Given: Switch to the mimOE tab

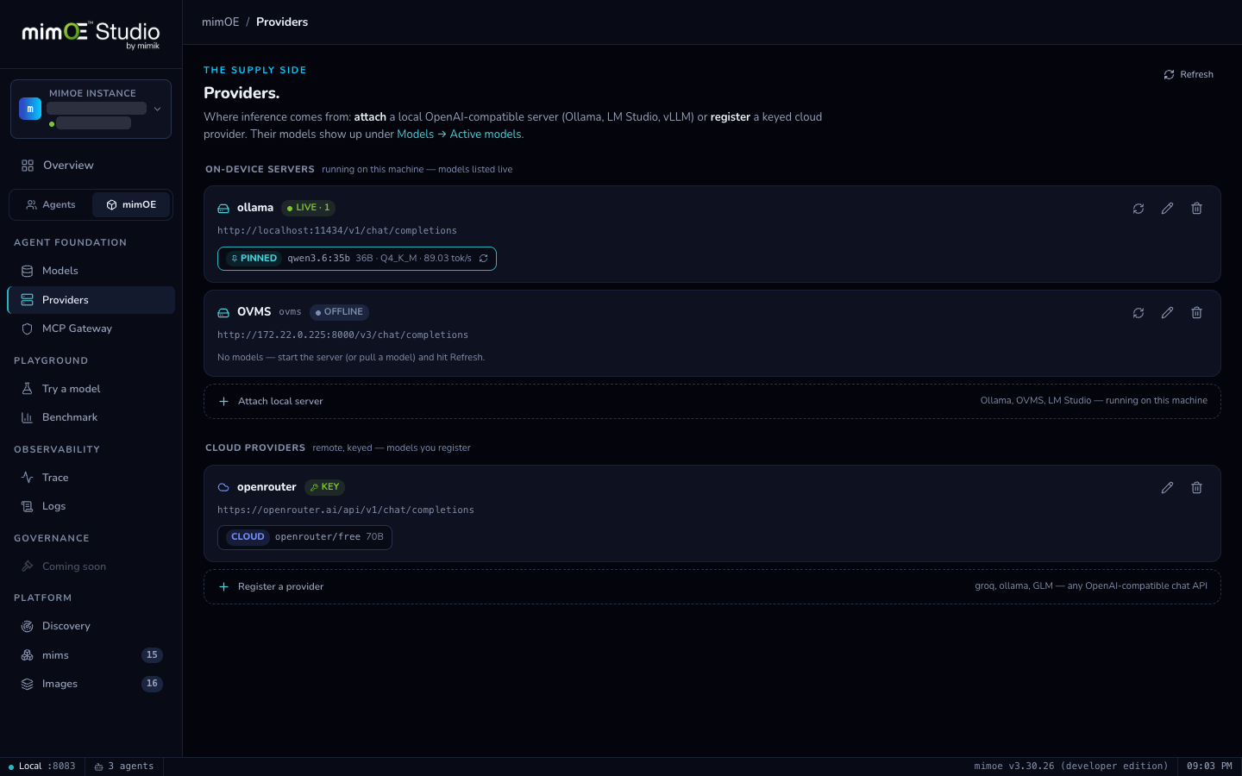Looking at the screenshot, I should 131,205.
